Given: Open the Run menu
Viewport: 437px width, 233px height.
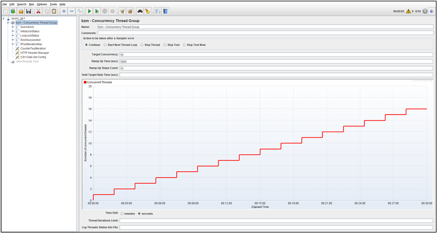Looking at the screenshot, I should 31,4.
